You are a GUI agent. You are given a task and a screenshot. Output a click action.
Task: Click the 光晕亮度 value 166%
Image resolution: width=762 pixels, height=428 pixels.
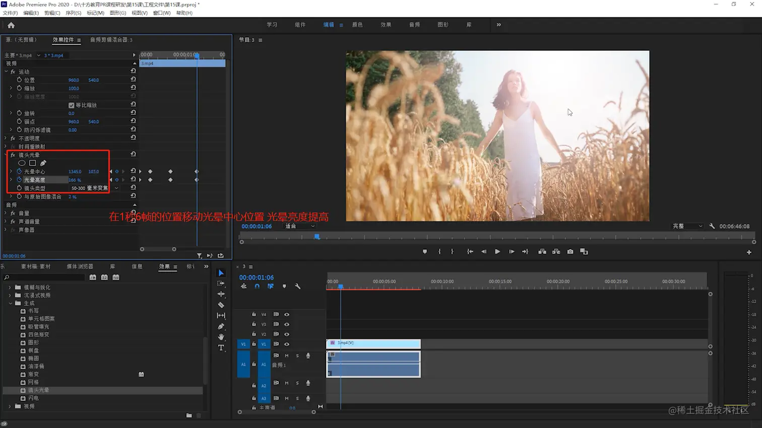click(75, 180)
